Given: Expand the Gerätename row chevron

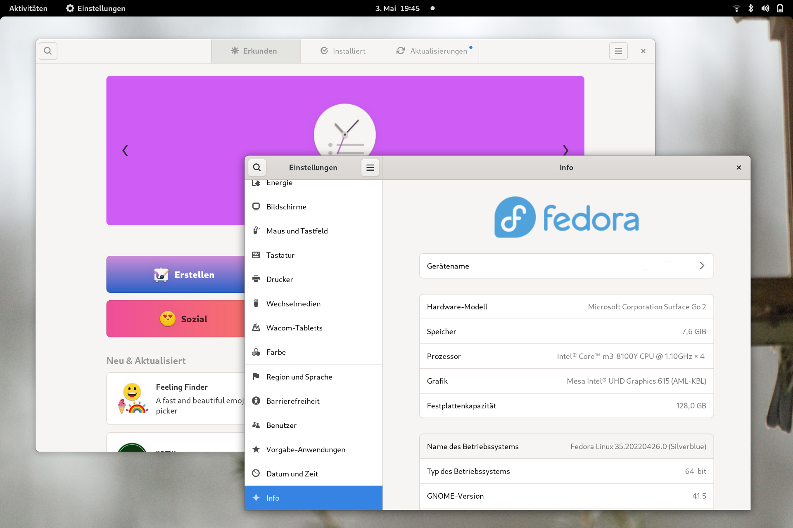Looking at the screenshot, I should coord(702,266).
